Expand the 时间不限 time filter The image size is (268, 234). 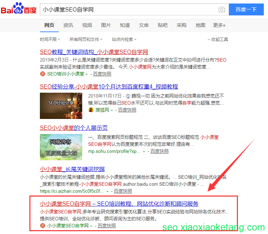click(50, 40)
